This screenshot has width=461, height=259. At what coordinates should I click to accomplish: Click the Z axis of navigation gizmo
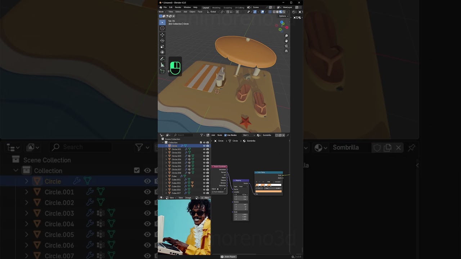point(282,23)
